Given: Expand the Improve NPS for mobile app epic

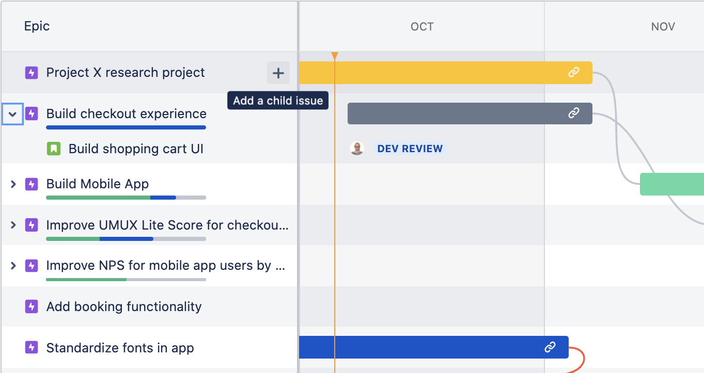Looking at the screenshot, I should coord(12,266).
